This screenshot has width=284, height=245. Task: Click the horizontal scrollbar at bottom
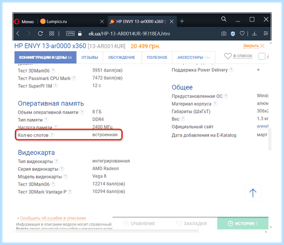click(x=107, y=231)
